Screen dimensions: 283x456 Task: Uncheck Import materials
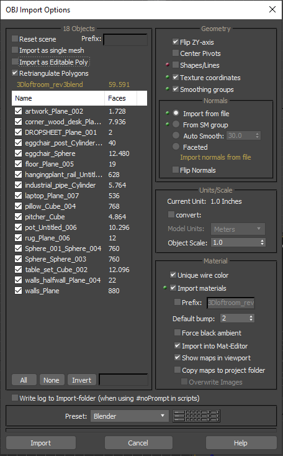point(173,288)
